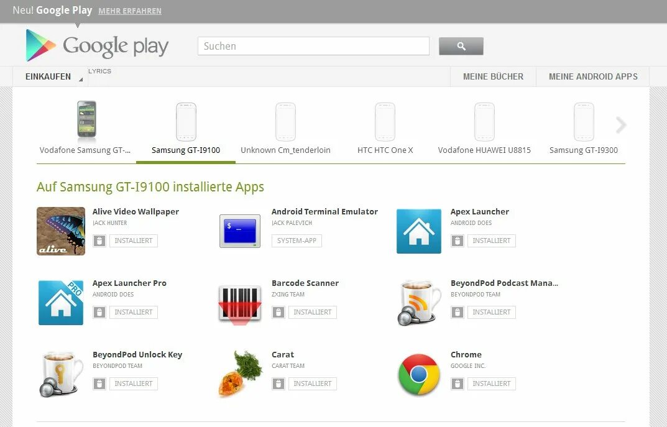Select Vodafone HUAWEI U8815 device image

484,122
